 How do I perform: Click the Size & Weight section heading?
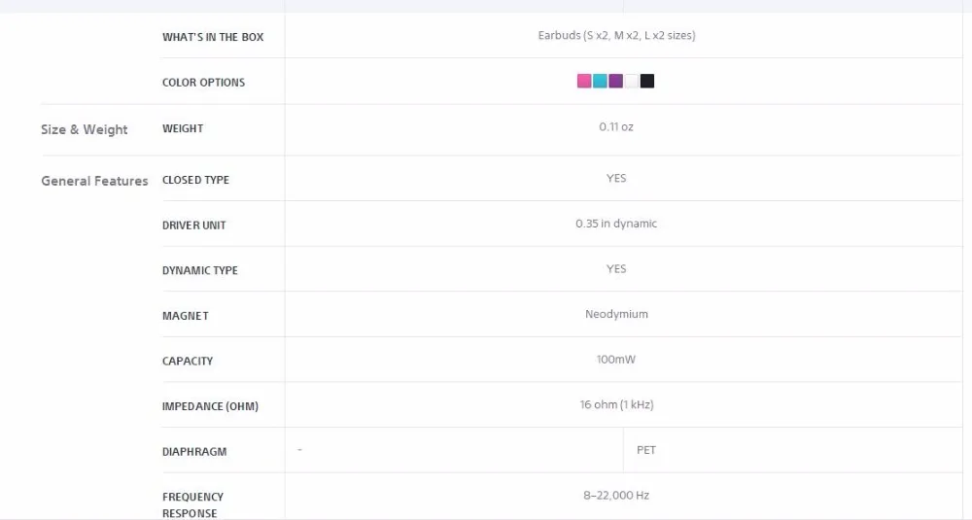[85, 129]
